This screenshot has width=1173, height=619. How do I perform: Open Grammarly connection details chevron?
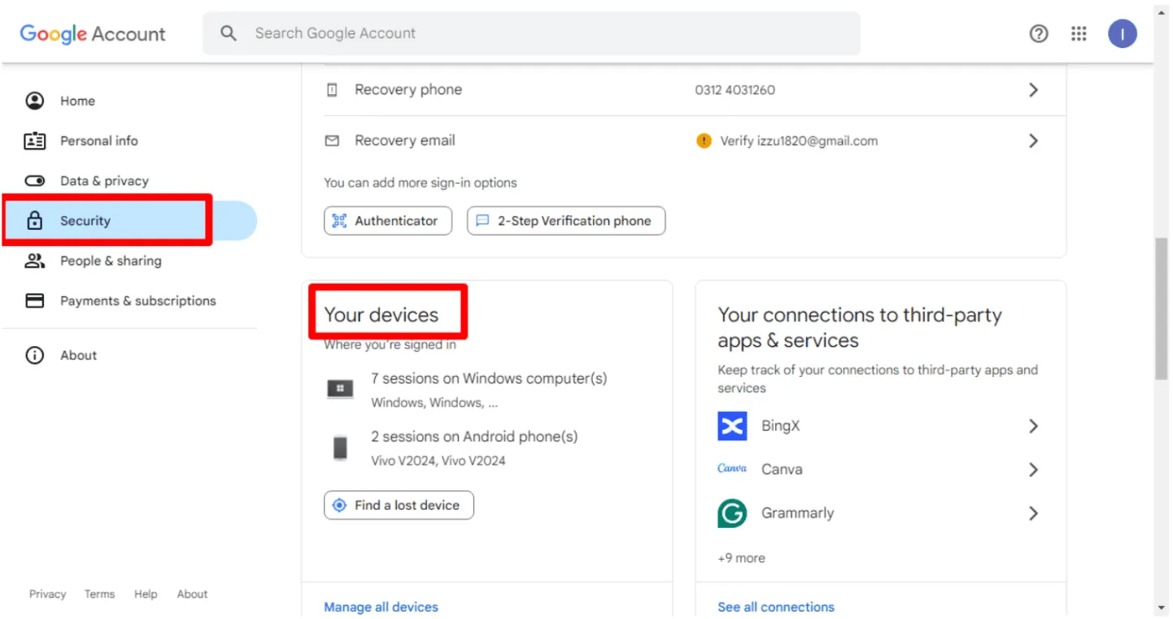coord(1033,513)
